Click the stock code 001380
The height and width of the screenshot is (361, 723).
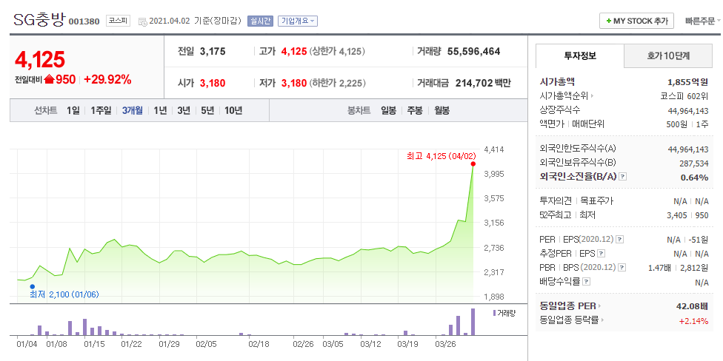tap(84, 21)
